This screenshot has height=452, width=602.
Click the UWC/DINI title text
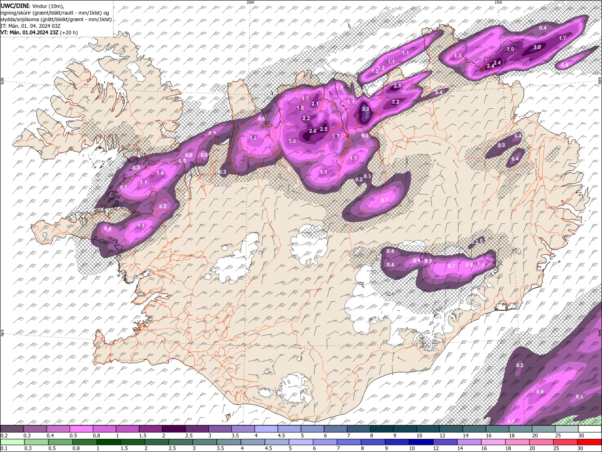15,5
